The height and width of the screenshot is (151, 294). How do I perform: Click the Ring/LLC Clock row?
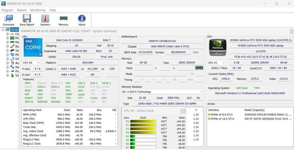pyautogui.click(x=70, y=144)
